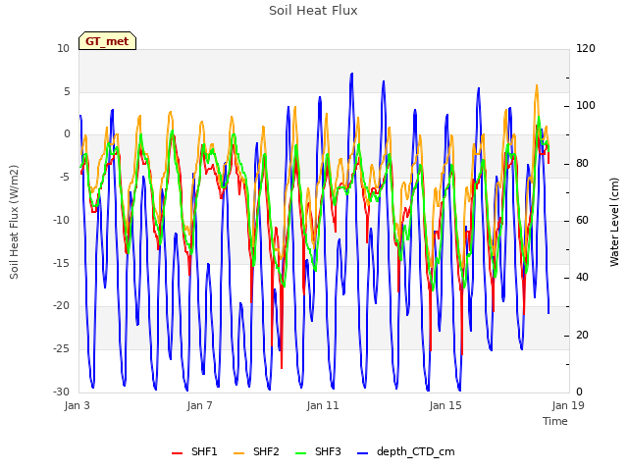Toggle depth_CTD_cm series in the legend

coord(405,451)
